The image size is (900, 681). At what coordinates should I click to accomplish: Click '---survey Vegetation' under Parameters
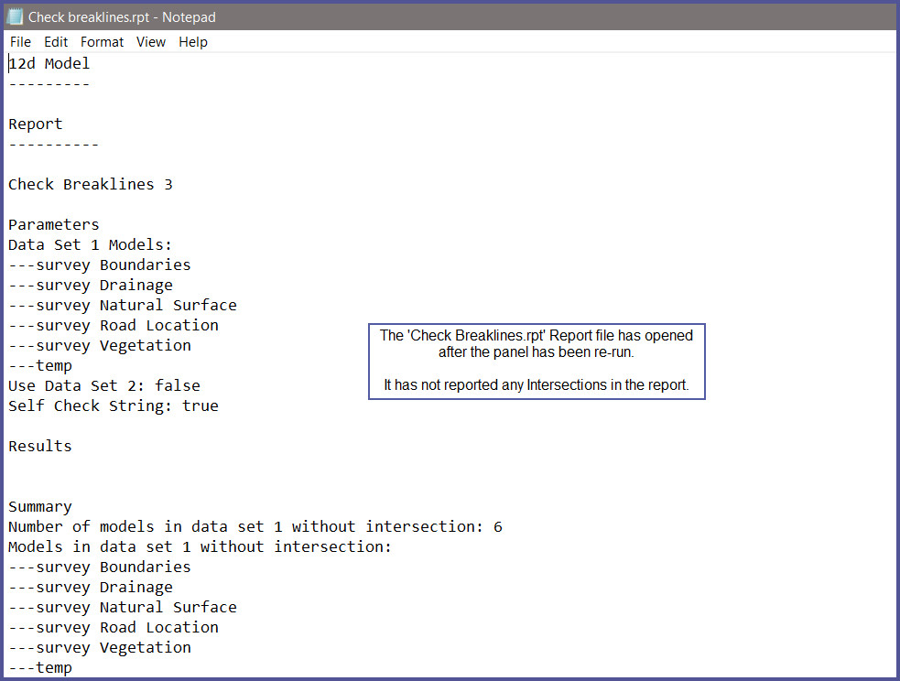pos(100,345)
